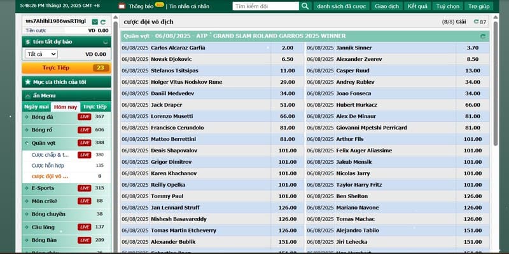Select Novak Djokovic odds 6.50
The width and height of the screenshot is (509, 254).
[288, 59]
